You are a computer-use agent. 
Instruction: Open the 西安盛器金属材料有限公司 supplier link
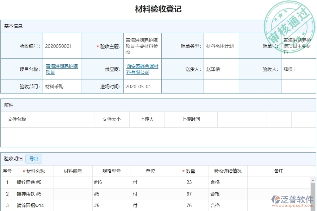coord(141,69)
